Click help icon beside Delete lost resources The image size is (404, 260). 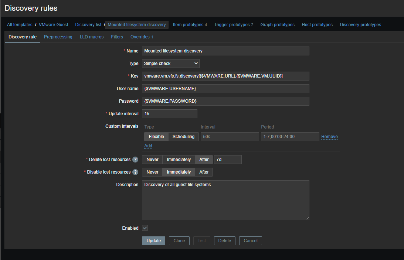(135, 160)
